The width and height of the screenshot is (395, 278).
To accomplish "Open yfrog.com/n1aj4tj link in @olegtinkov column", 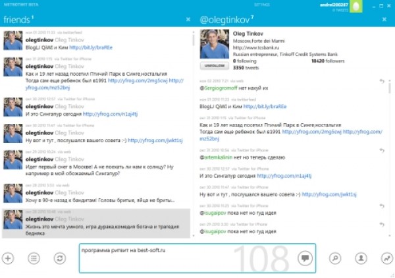I will [x=284, y=176].
